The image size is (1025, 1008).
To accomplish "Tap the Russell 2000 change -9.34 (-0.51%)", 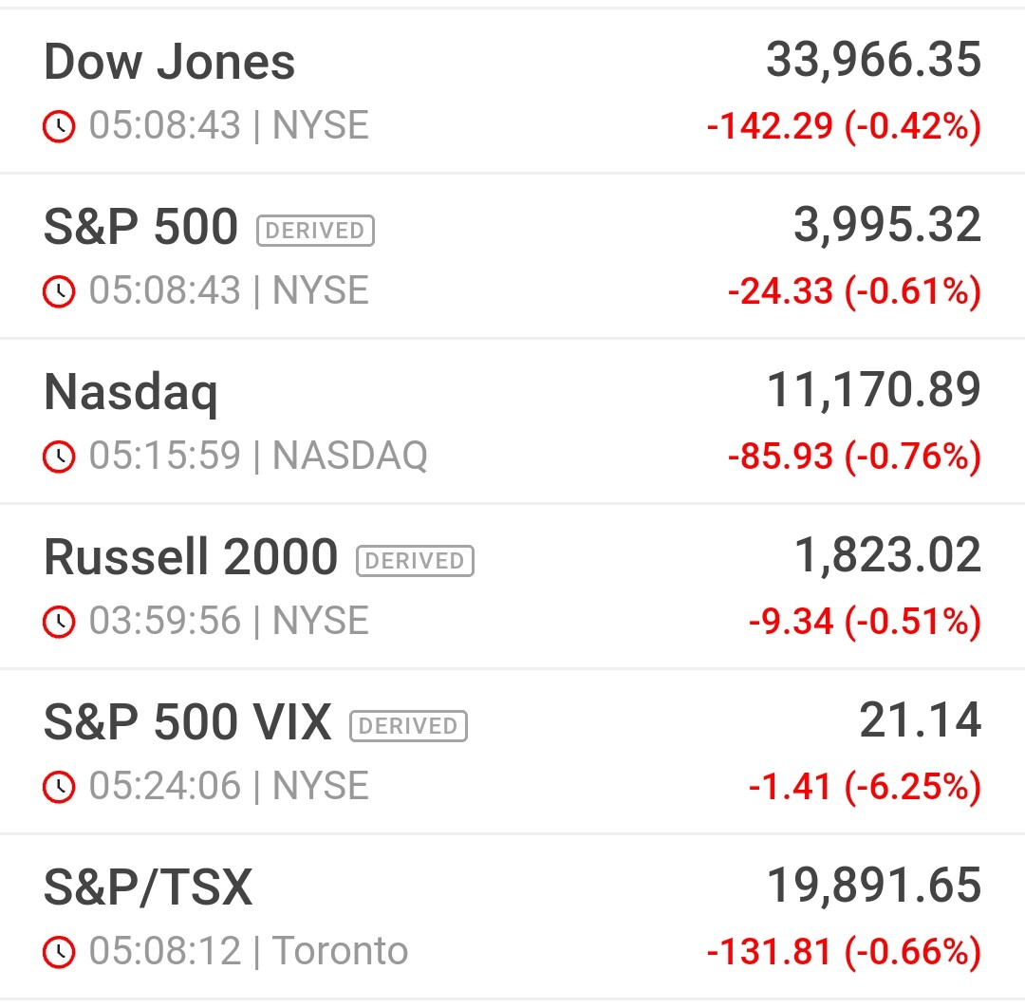I will pyautogui.click(x=865, y=622).
